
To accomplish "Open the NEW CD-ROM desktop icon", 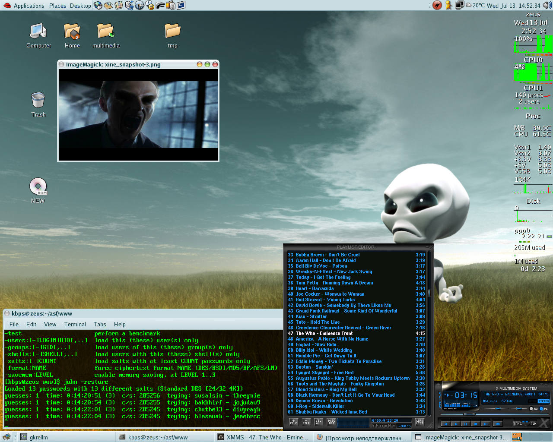I will pos(38,191).
